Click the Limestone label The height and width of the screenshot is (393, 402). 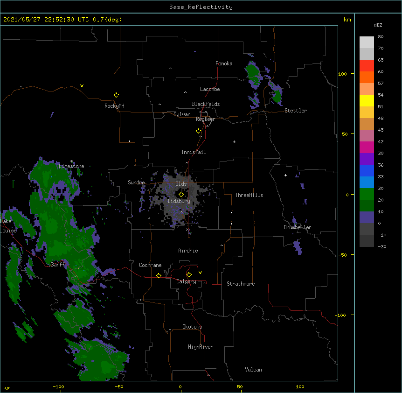point(71,166)
